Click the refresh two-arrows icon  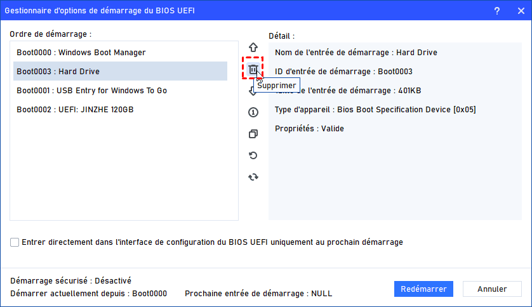[x=253, y=177]
